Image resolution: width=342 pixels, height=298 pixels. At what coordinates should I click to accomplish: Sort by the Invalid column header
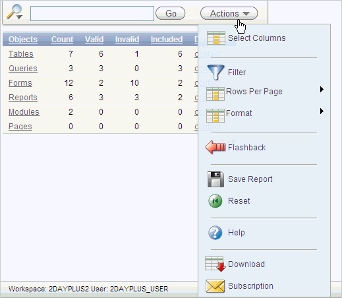(x=127, y=40)
